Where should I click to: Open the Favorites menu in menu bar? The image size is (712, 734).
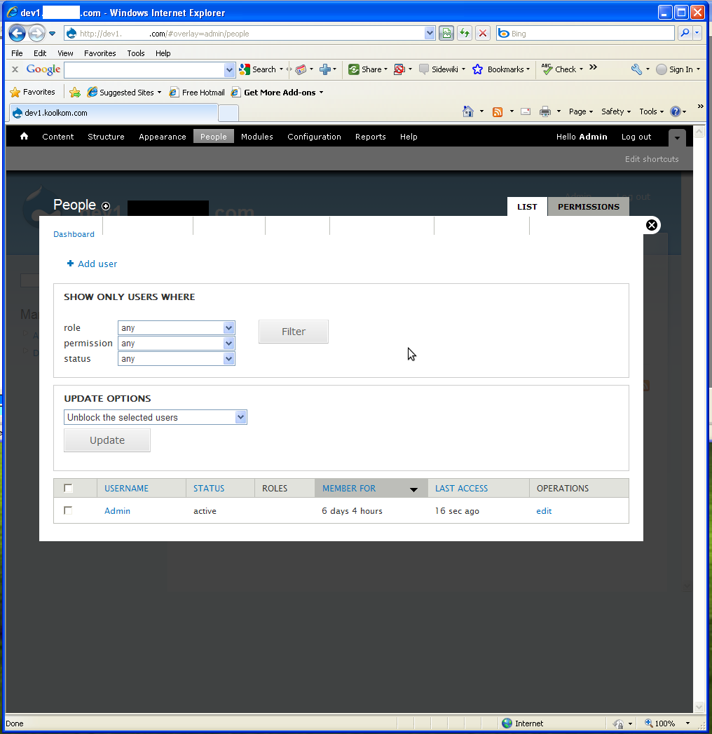100,53
